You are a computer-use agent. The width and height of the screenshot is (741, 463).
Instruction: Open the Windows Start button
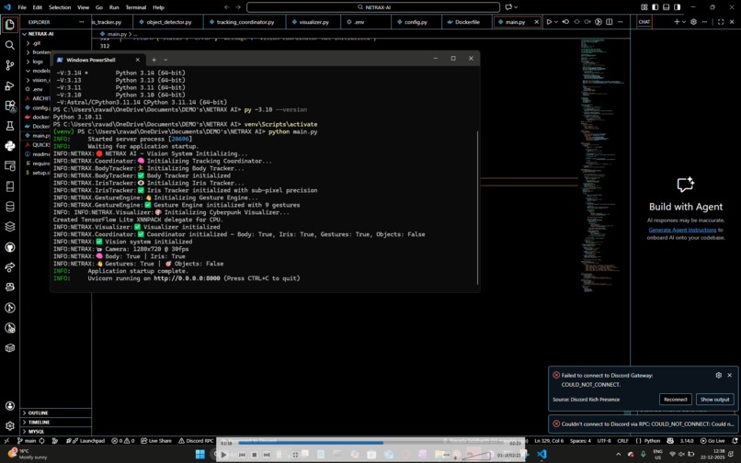pos(199,455)
